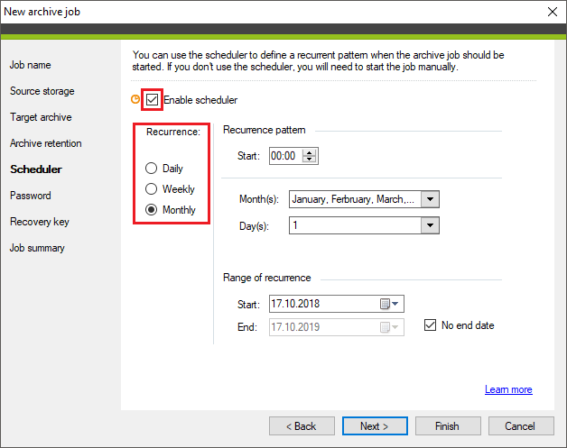Open calendar picker for range Start date

389,304
